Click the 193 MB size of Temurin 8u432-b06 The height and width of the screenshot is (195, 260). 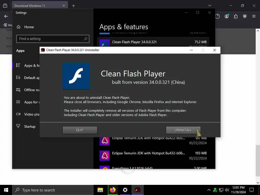(201, 153)
